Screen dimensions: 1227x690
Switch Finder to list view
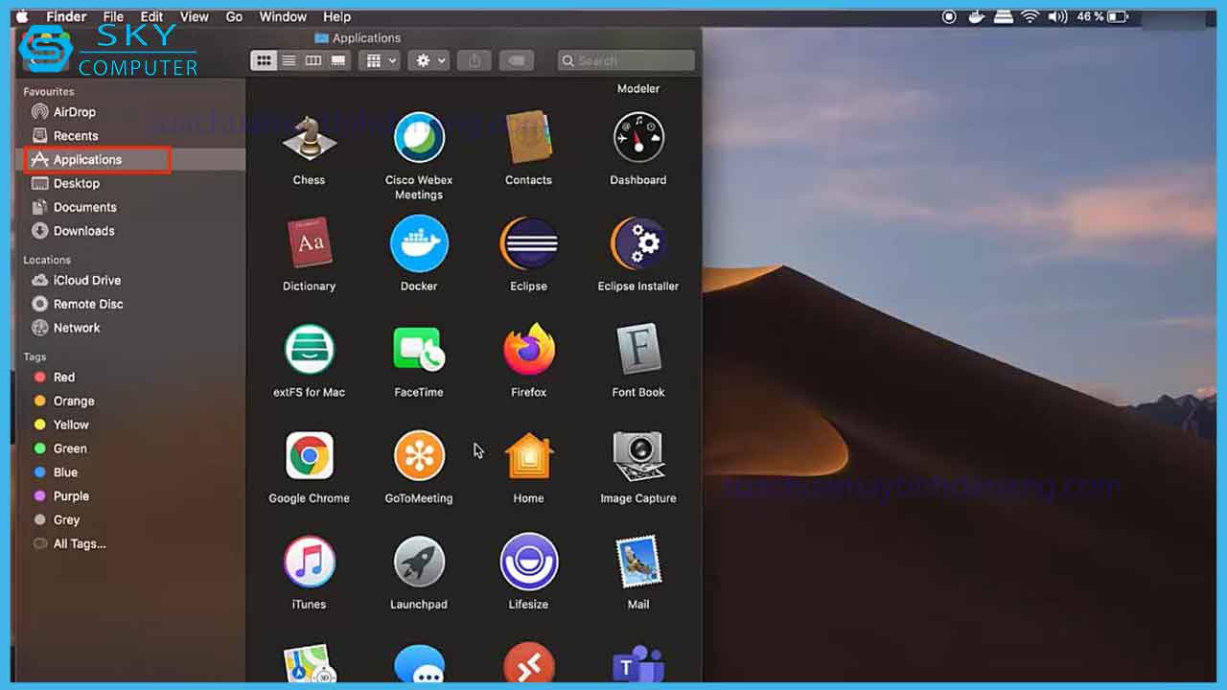[288, 60]
